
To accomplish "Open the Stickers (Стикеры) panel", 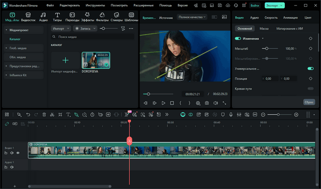I will [116, 17].
